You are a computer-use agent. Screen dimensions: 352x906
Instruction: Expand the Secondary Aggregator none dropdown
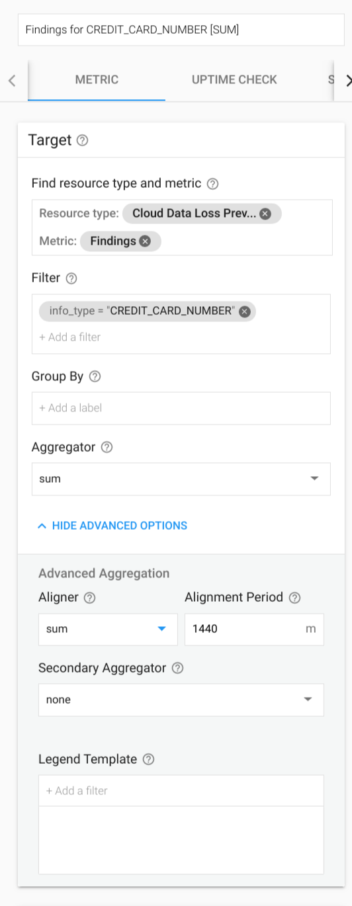point(181,700)
